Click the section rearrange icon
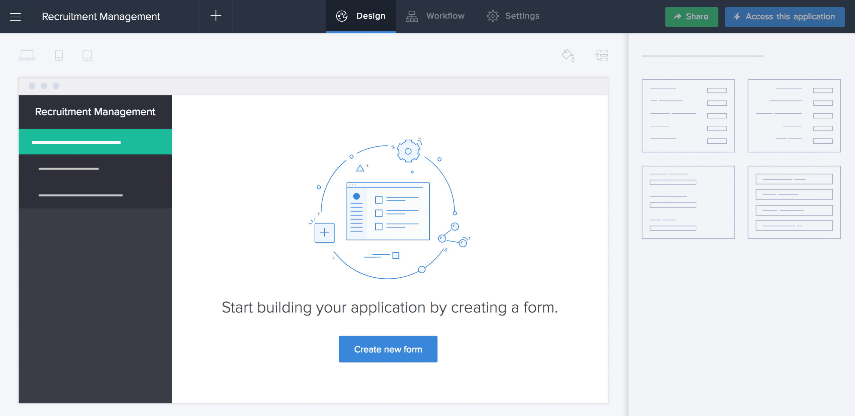855x416 pixels. (602, 55)
